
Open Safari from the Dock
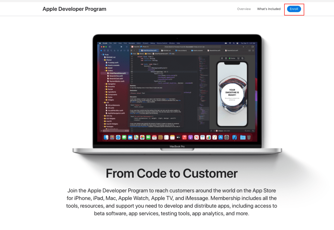(x=117, y=137)
